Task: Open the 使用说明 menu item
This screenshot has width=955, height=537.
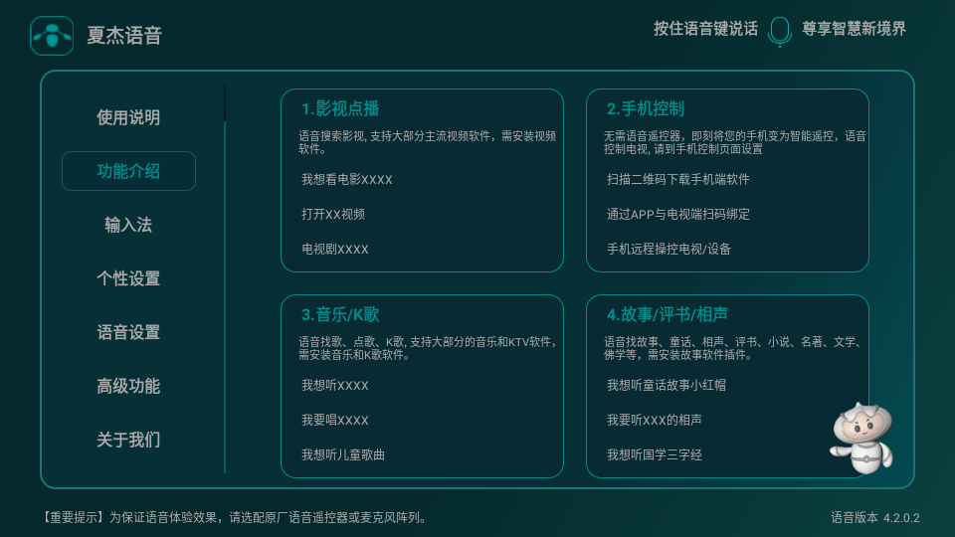Action: click(128, 117)
